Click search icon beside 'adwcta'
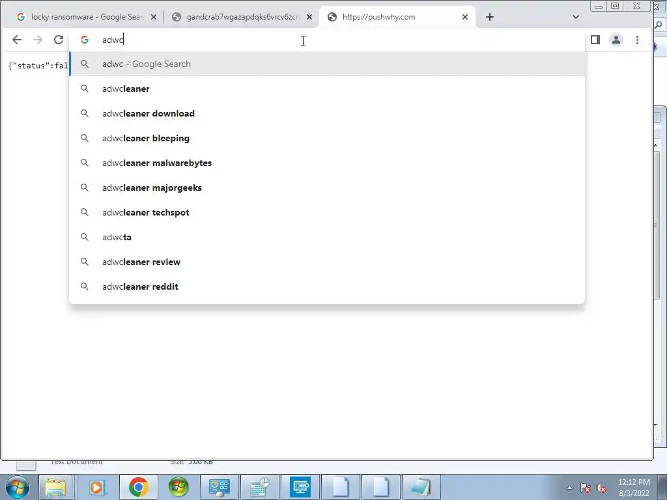Screen dimensions: 667x500 pyautogui.click(x=85, y=237)
